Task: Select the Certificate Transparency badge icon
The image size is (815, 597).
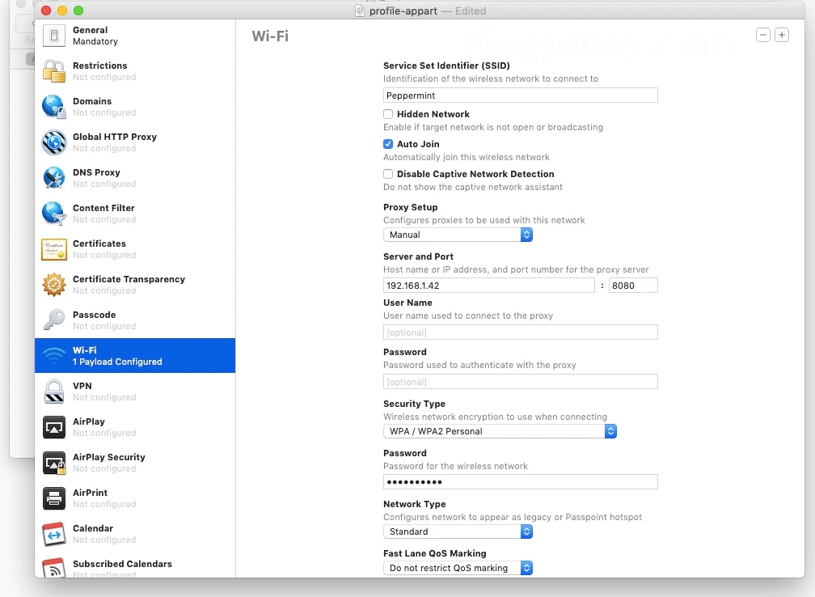Action: (x=54, y=285)
